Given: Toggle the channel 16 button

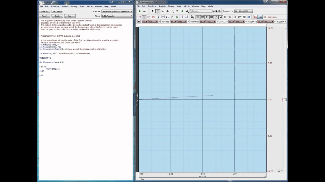Looking at the screenshot, I should (x=255, y=17).
